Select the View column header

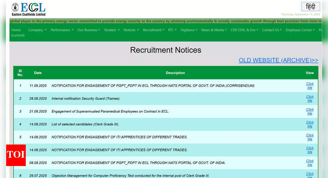tap(310, 73)
